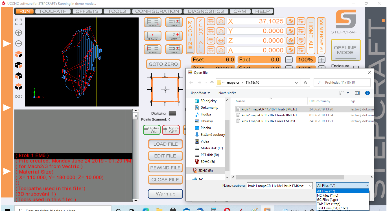This screenshot has width=387, height=211.
Task: Open the CAM tab
Action: [240, 11]
